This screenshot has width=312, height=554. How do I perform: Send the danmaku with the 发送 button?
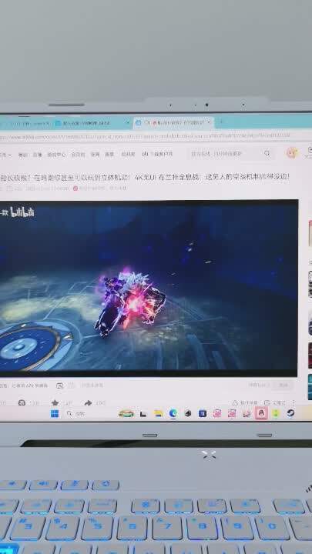tap(283, 385)
